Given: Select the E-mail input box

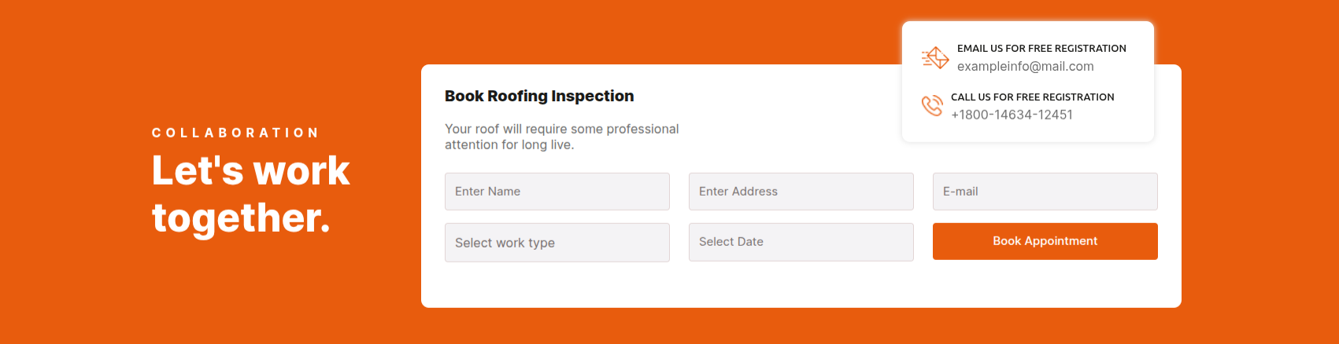Looking at the screenshot, I should pyautogui.click(x=1045, y=192).
